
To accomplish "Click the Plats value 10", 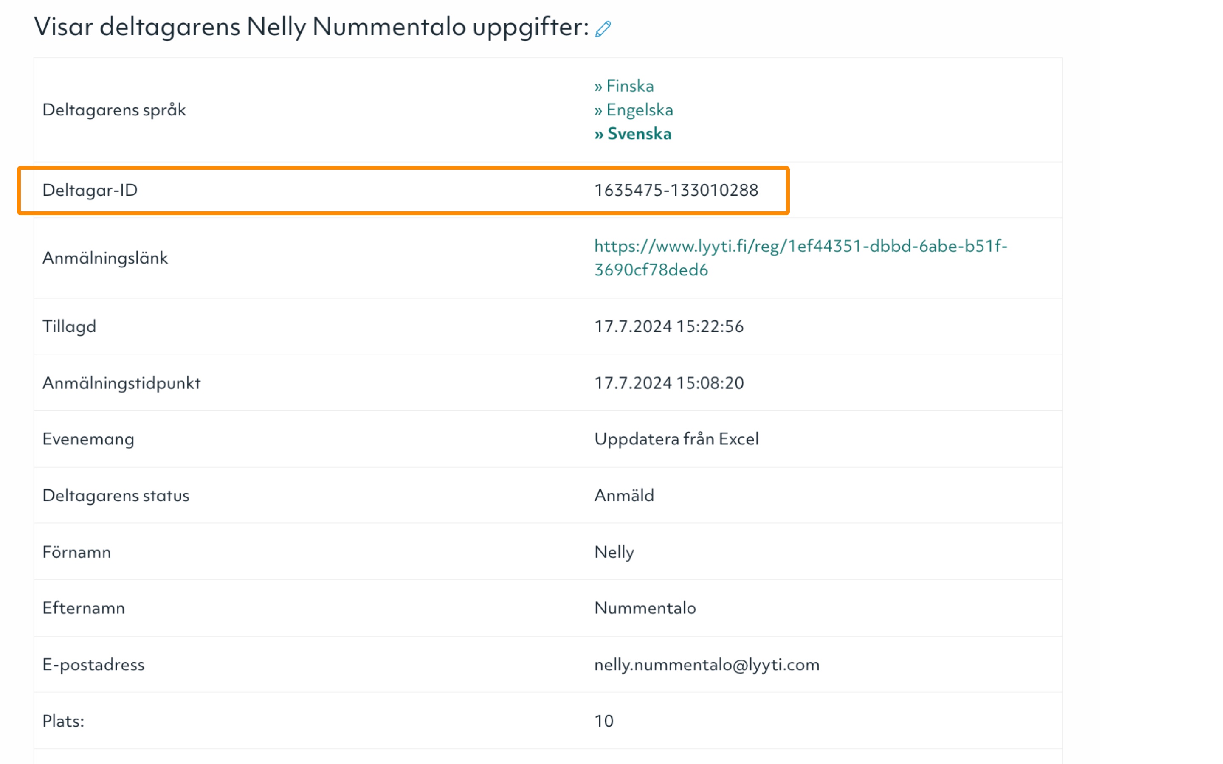I will click(x=604, y=721).
